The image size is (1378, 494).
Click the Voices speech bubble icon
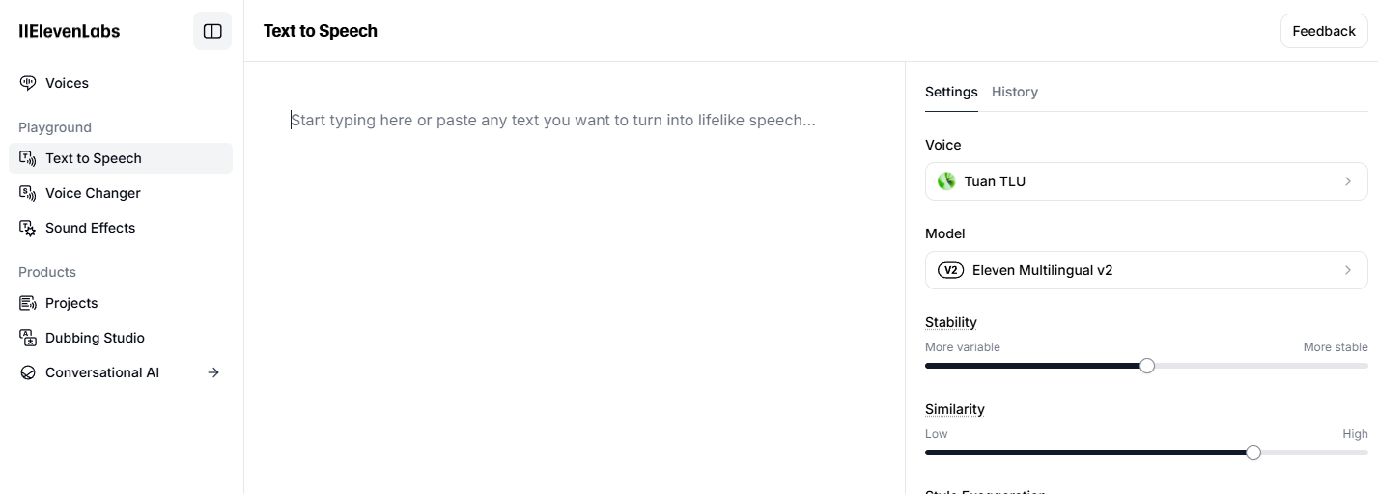click(x=28, y=83)
